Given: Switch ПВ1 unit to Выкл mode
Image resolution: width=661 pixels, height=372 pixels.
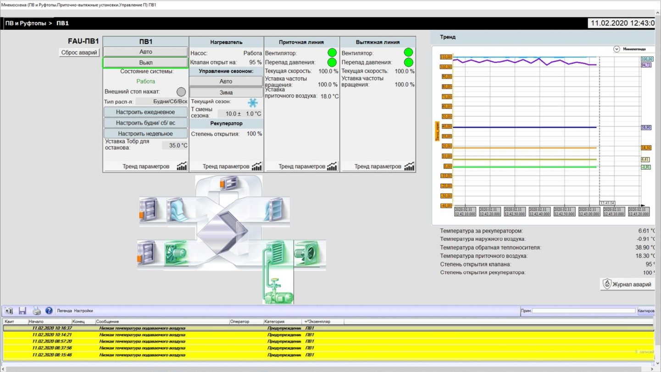Looking at the screenshot, I should [x=145, y=62].
